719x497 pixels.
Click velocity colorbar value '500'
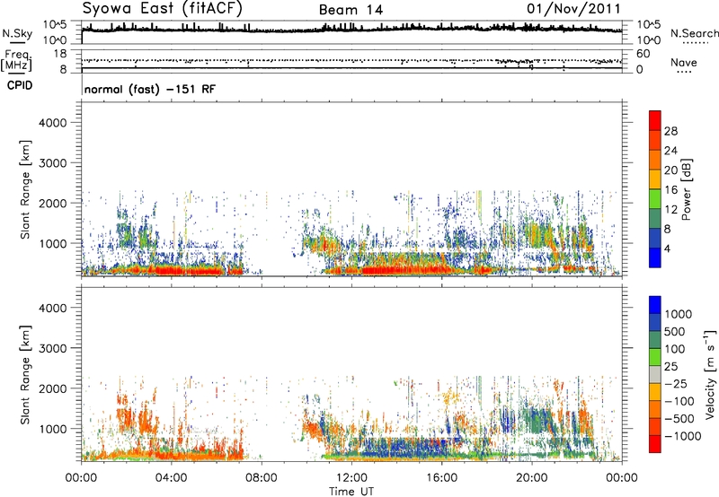tap(675, 331)
